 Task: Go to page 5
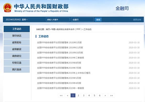point(94,95)
